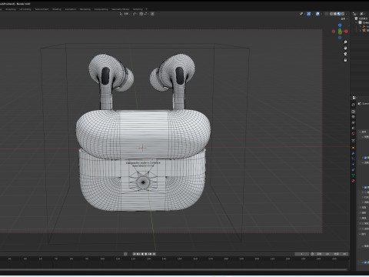The height and width of the screenshot is (277, 369).
Task: Toggle snapping magnet in viewport header
Action: coord(141,14)
